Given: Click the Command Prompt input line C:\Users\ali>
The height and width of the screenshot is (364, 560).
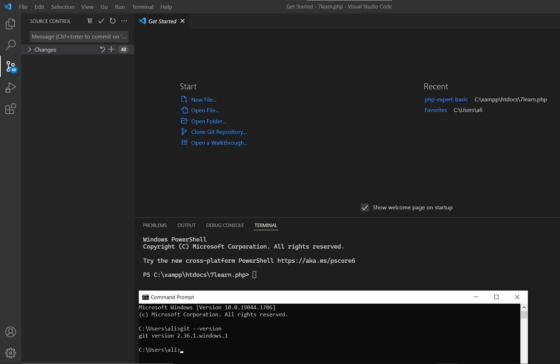Looking at the screenshot, I should coord(161,350).
